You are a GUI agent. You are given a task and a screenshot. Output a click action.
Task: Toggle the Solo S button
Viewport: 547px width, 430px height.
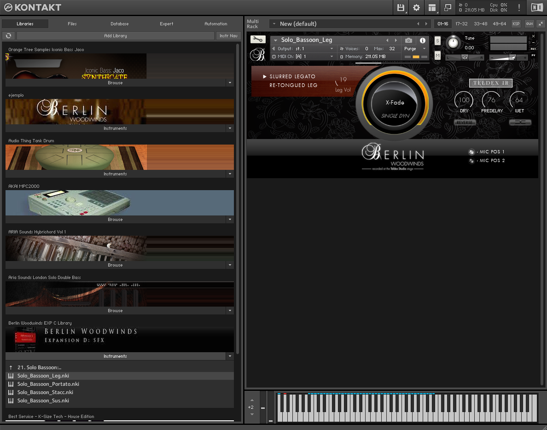point(437,41)
